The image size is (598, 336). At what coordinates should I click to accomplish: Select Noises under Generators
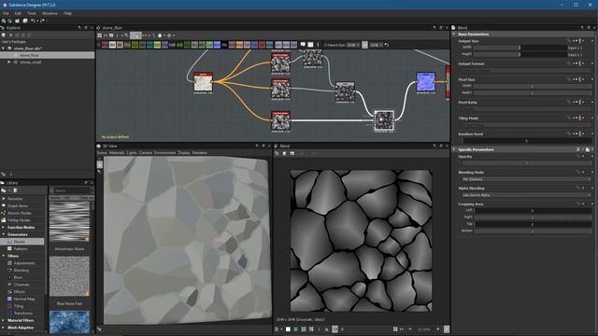20,242
